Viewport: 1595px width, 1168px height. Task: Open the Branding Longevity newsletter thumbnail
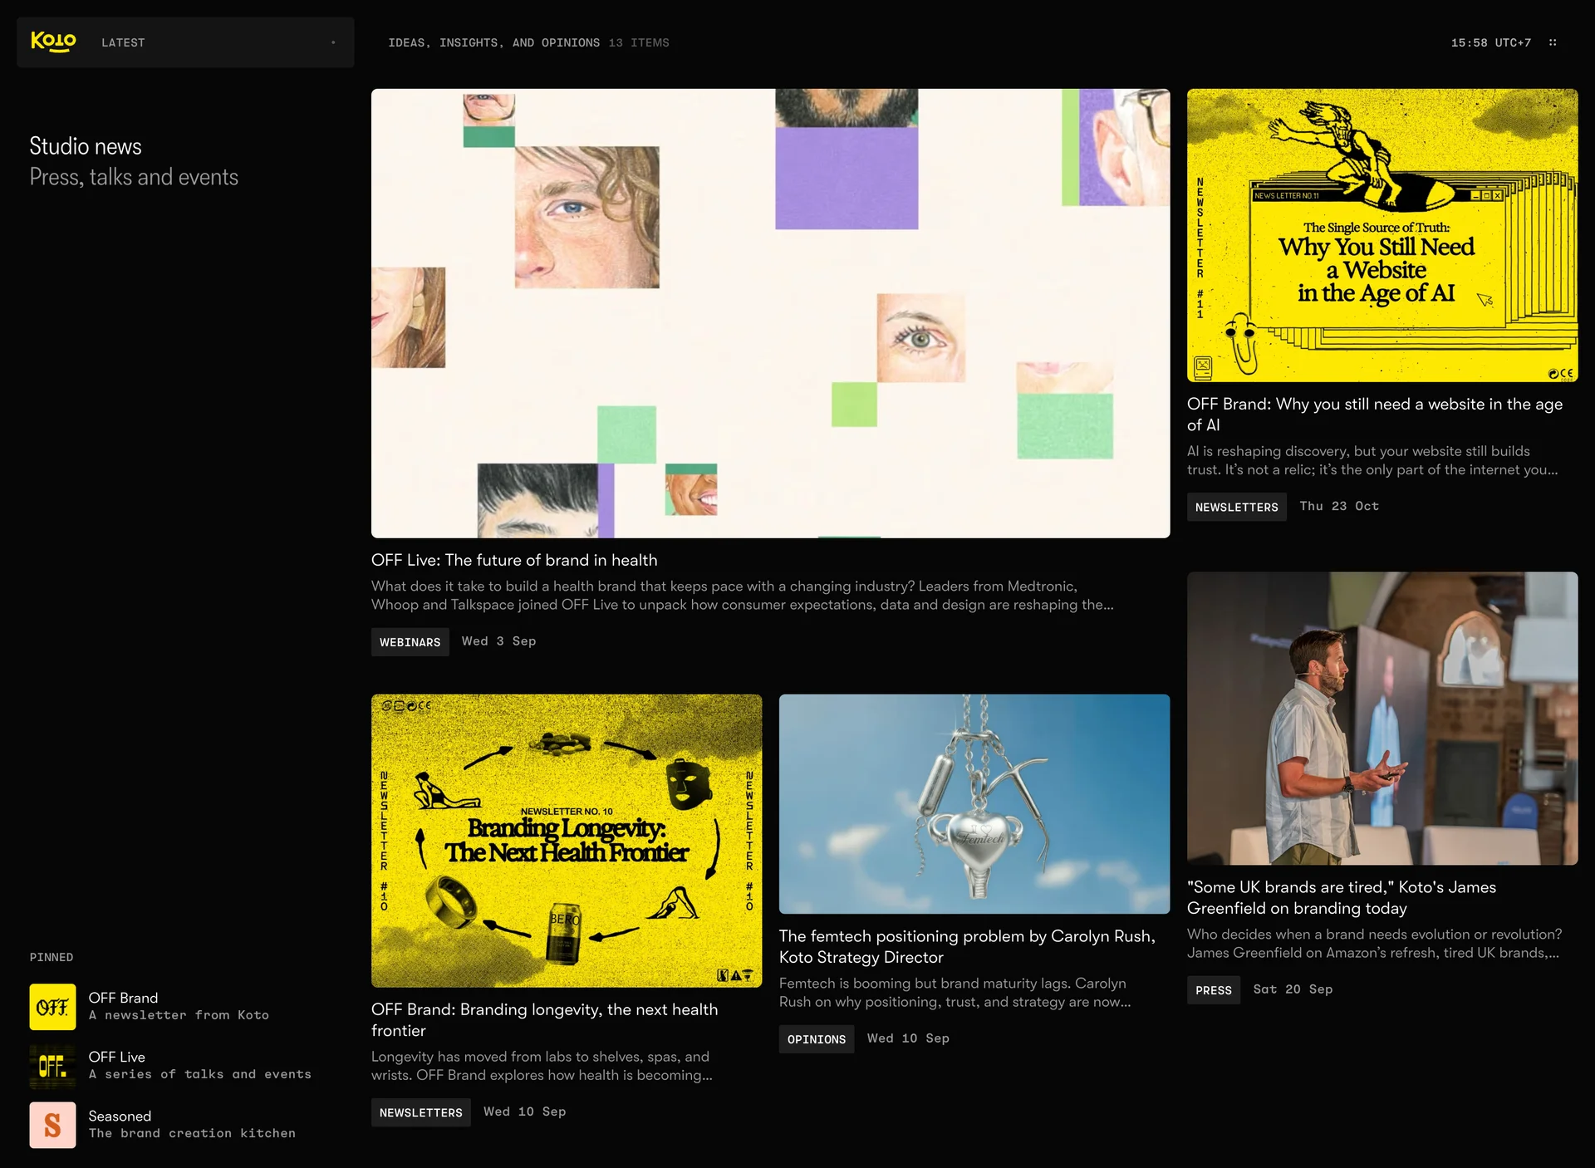(566, 840)
